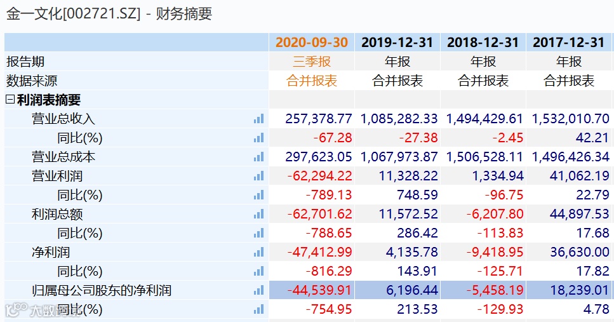Select the 报告期 row label
Image resolution: width=614 pixels, height=322 pixels.
(x=25, y=62)
